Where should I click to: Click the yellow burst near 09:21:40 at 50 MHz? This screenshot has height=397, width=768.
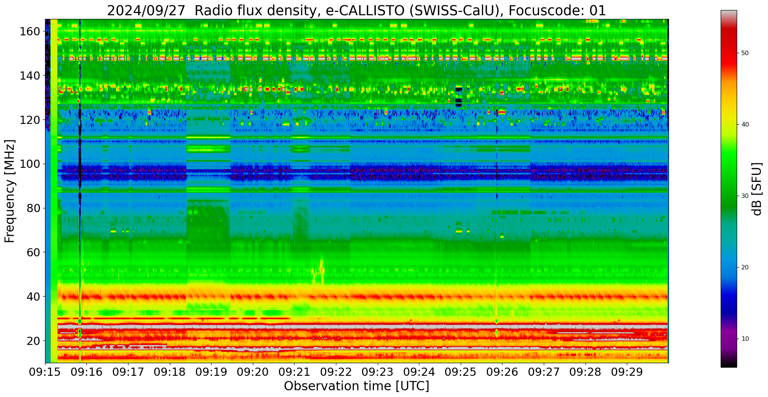click(319, 272)
